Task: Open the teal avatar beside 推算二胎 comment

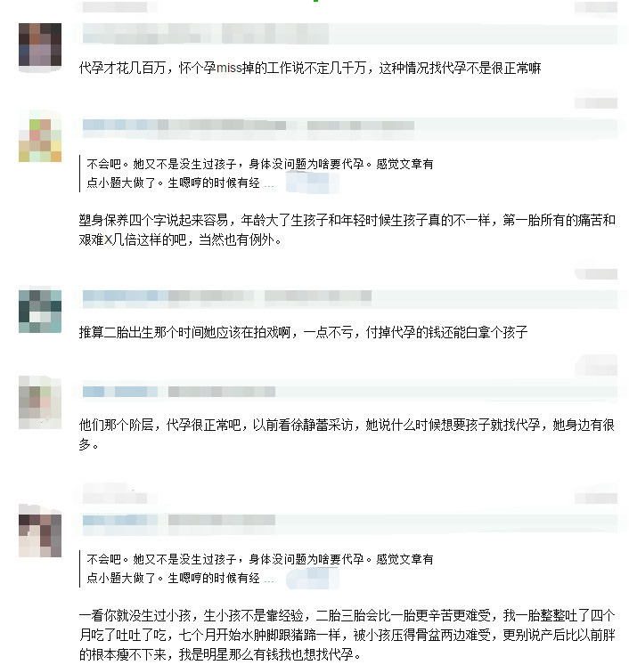Action: tap(40, 312)
